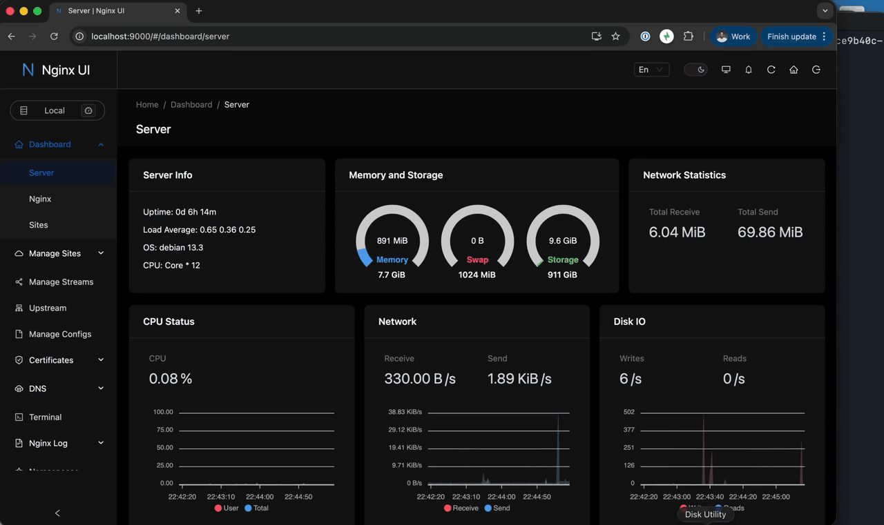Click the Manage Sites cloud icon

[19, 253]
